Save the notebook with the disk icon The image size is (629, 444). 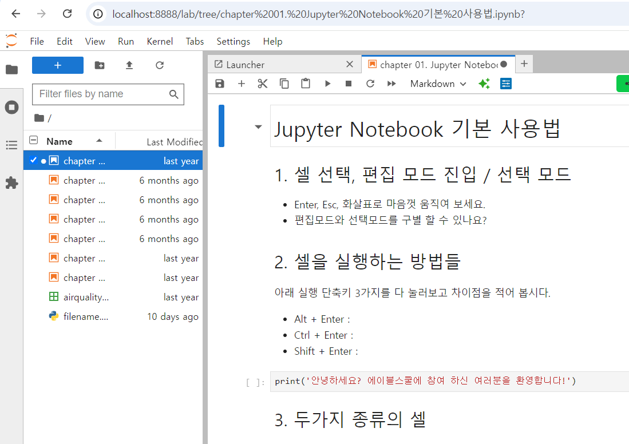click(x=220, y=84)
